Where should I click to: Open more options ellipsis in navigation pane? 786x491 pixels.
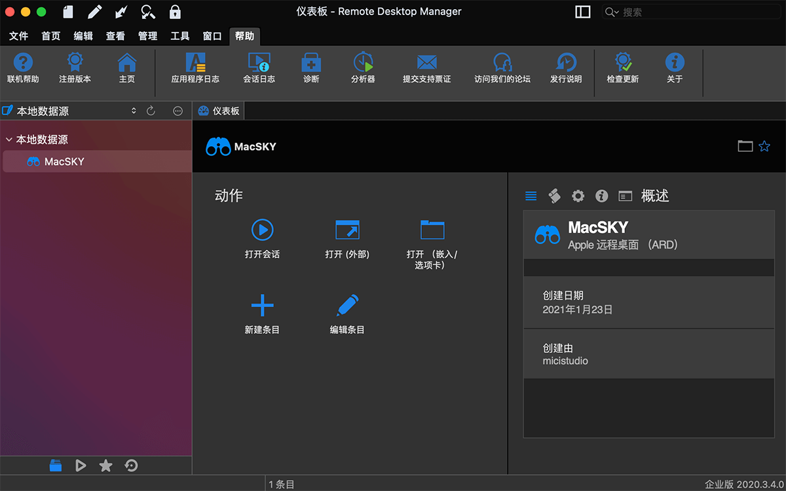click(x=178, y=111)
